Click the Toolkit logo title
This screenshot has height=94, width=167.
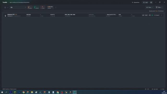coord(5,2)
